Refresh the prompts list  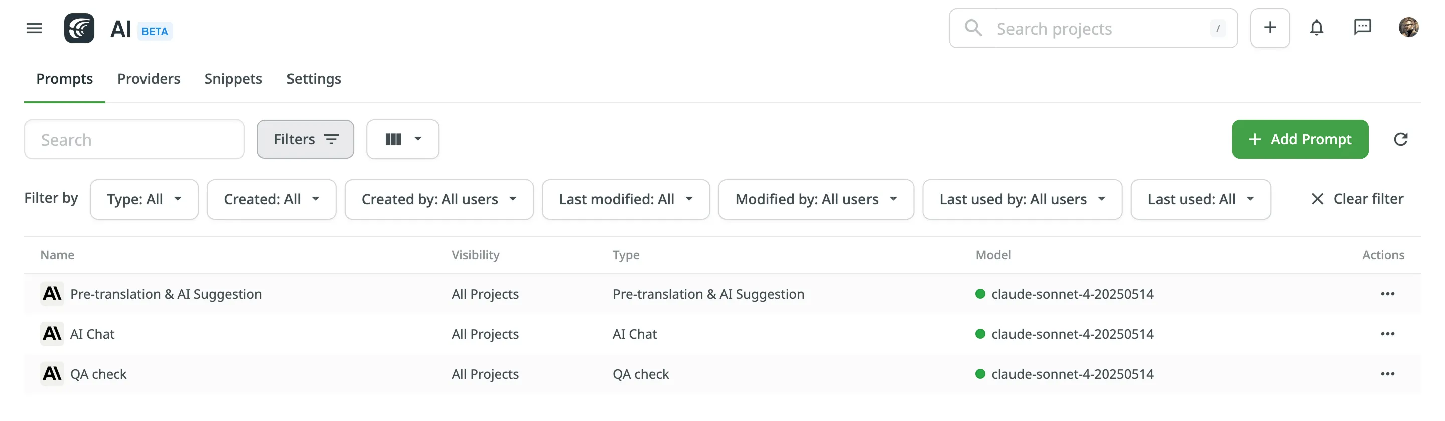point(1400,140)
